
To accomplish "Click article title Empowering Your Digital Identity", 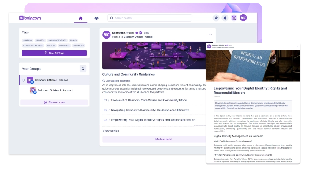I will 250,90.
